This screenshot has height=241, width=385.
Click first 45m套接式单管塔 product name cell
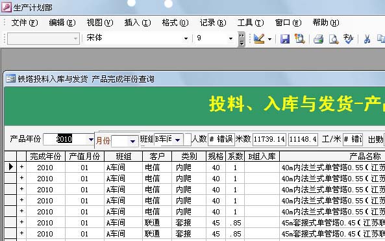[332, 223]
